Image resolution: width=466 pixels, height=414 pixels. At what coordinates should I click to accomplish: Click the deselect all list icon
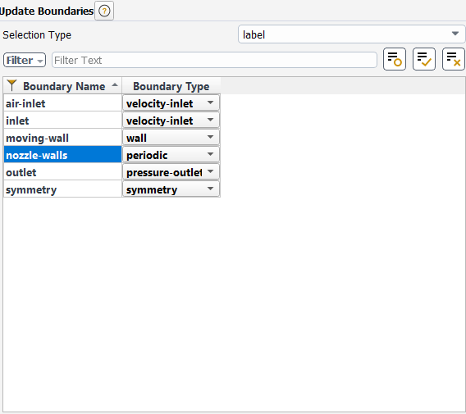tap(453, 59)
